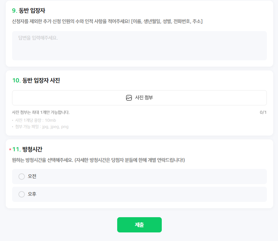The height and width of the screenshot is (241, 278).
Task: Click the 오후 option row to select it
Action: pos(139,194)
